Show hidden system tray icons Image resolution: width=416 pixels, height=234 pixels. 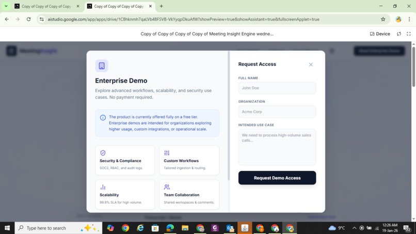pyautogui.click(x=354, y=228)
